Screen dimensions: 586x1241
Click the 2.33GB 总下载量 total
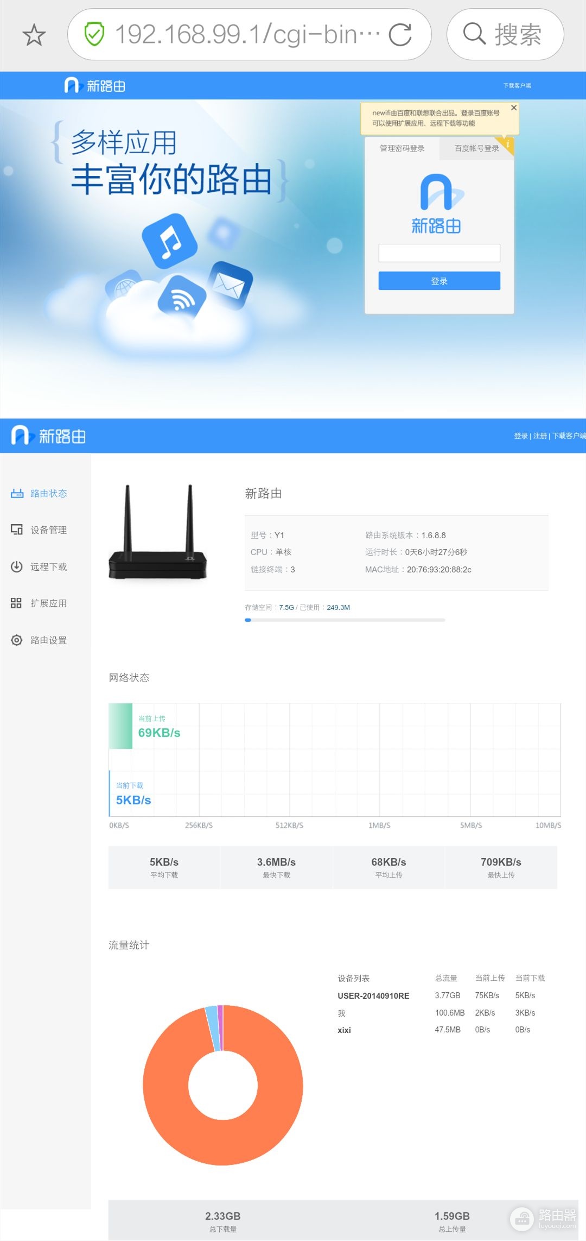222,1221
